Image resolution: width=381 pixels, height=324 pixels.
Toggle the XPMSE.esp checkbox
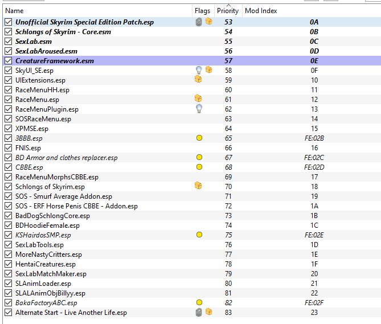[x=9, y=129]
